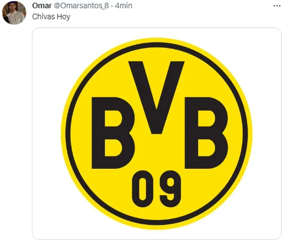285x242 pixels.
Task: Click the right letter B in the logo
Action: 206,133
